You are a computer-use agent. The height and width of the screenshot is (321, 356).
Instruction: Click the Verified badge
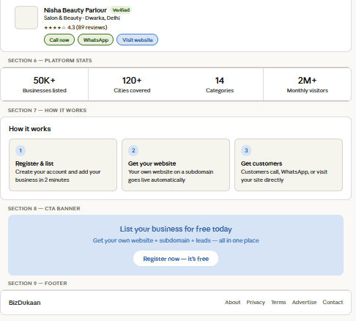121,10
